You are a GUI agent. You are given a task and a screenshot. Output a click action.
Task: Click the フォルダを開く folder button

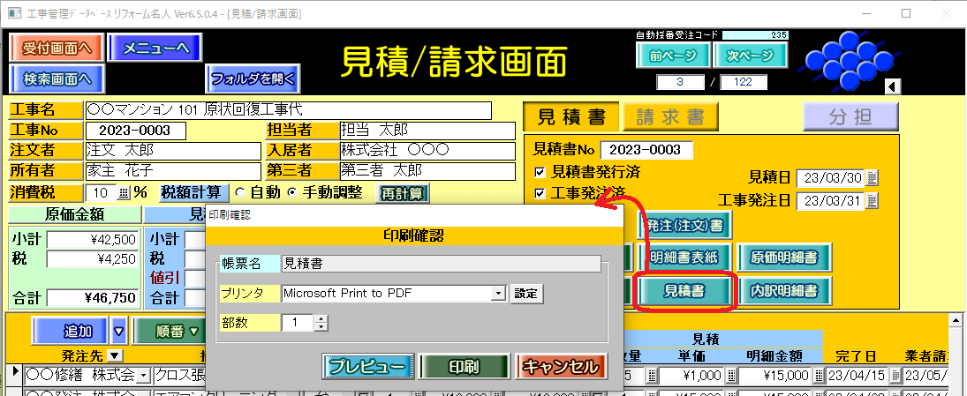tap(252, 78)
